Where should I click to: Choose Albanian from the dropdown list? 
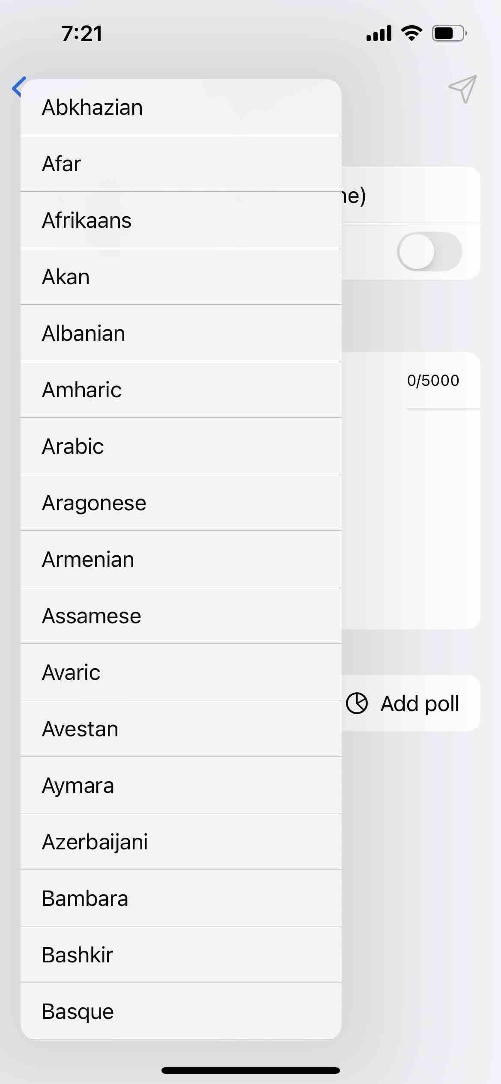[181, 333]
